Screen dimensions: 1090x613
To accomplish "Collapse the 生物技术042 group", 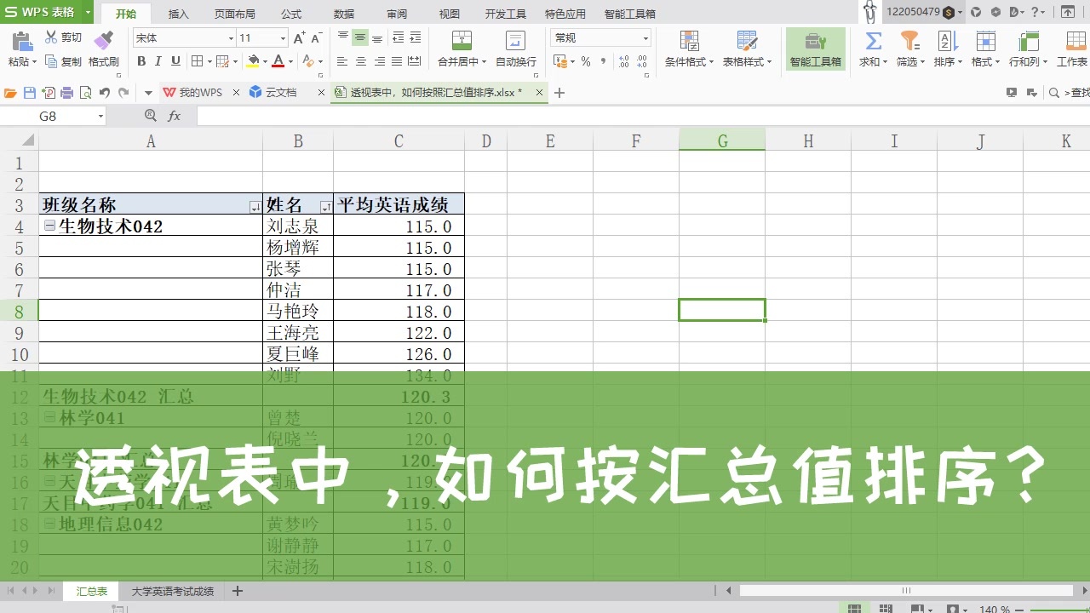I will point(49,226).
